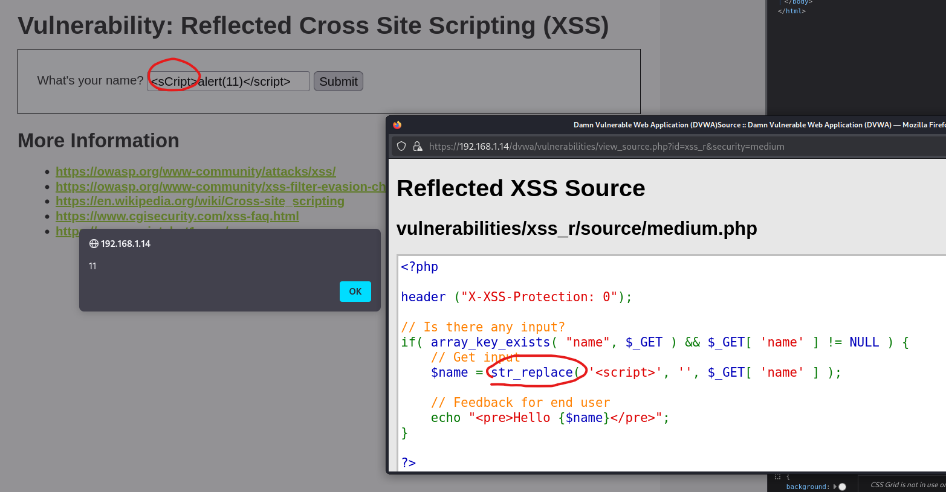Click the 'What's your name?' label
Viewport: 946px width, 492px height.
90,80
